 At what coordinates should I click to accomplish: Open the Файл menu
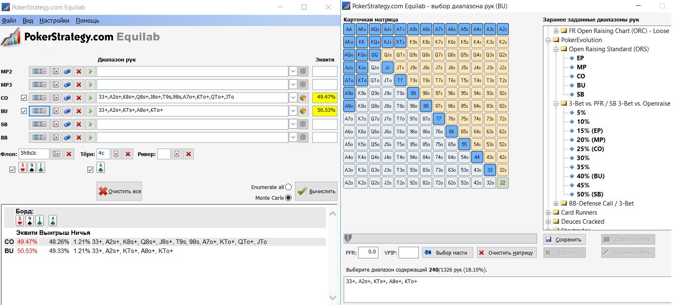coord(9,21)
